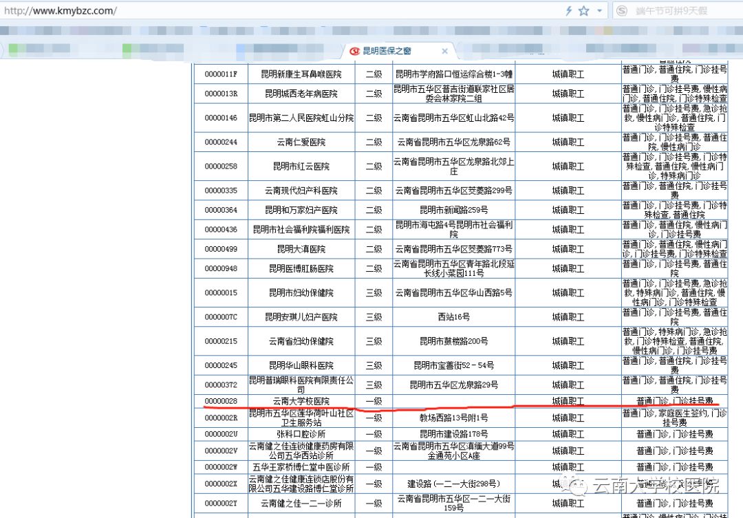Click 一级 level cell for 张科口腔诊所
743x518 pixels.
[x=374, y=433]
